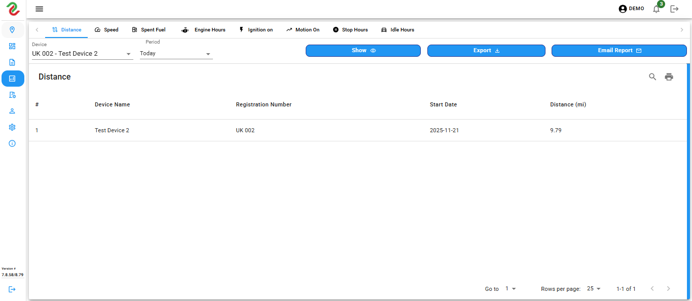Open the dashboard grid sidebar icon
This screenshot has width=692, height=301.
click(12, 46)
